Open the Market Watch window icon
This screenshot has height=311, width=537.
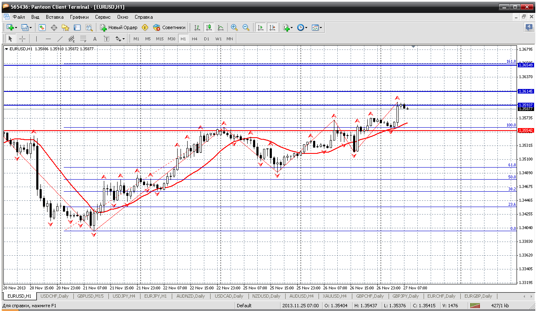tap(42, 27)
